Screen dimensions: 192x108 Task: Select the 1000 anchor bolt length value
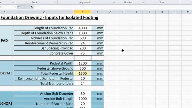pyautogui.click(x=82, y=99)
